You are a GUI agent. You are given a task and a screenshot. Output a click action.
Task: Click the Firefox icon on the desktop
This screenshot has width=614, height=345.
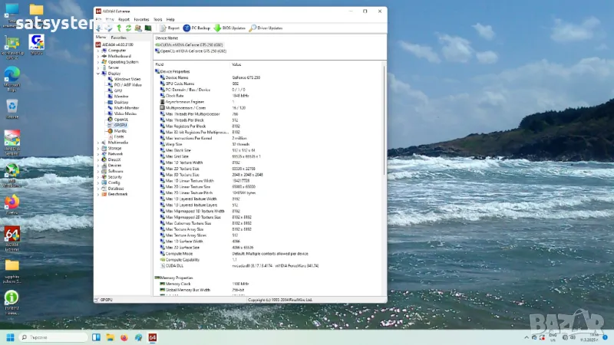(12, 203)
